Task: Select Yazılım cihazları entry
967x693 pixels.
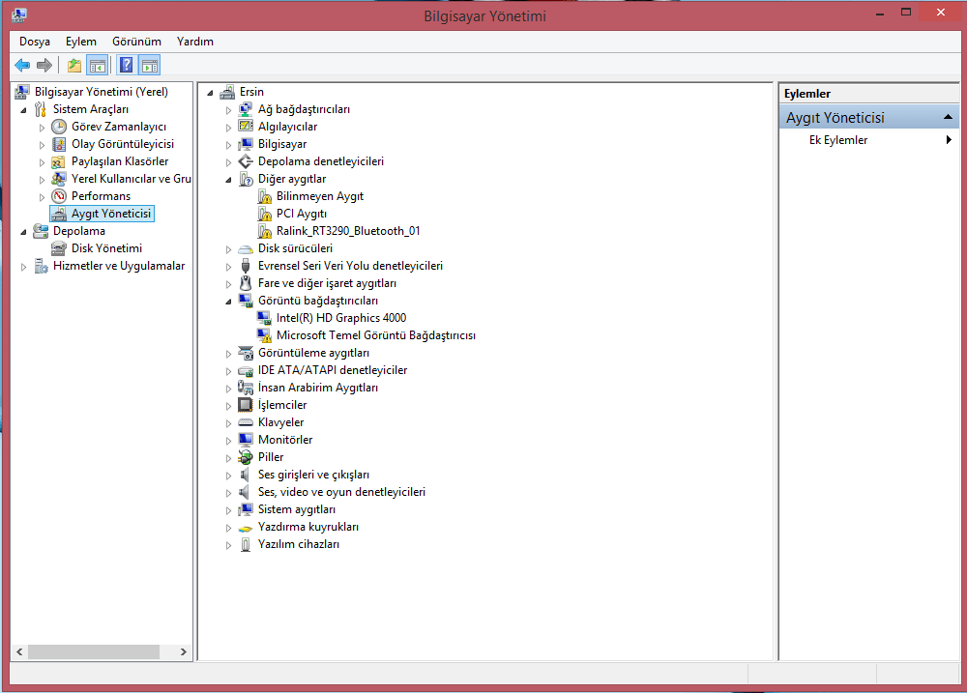Action: pos(299,544)
